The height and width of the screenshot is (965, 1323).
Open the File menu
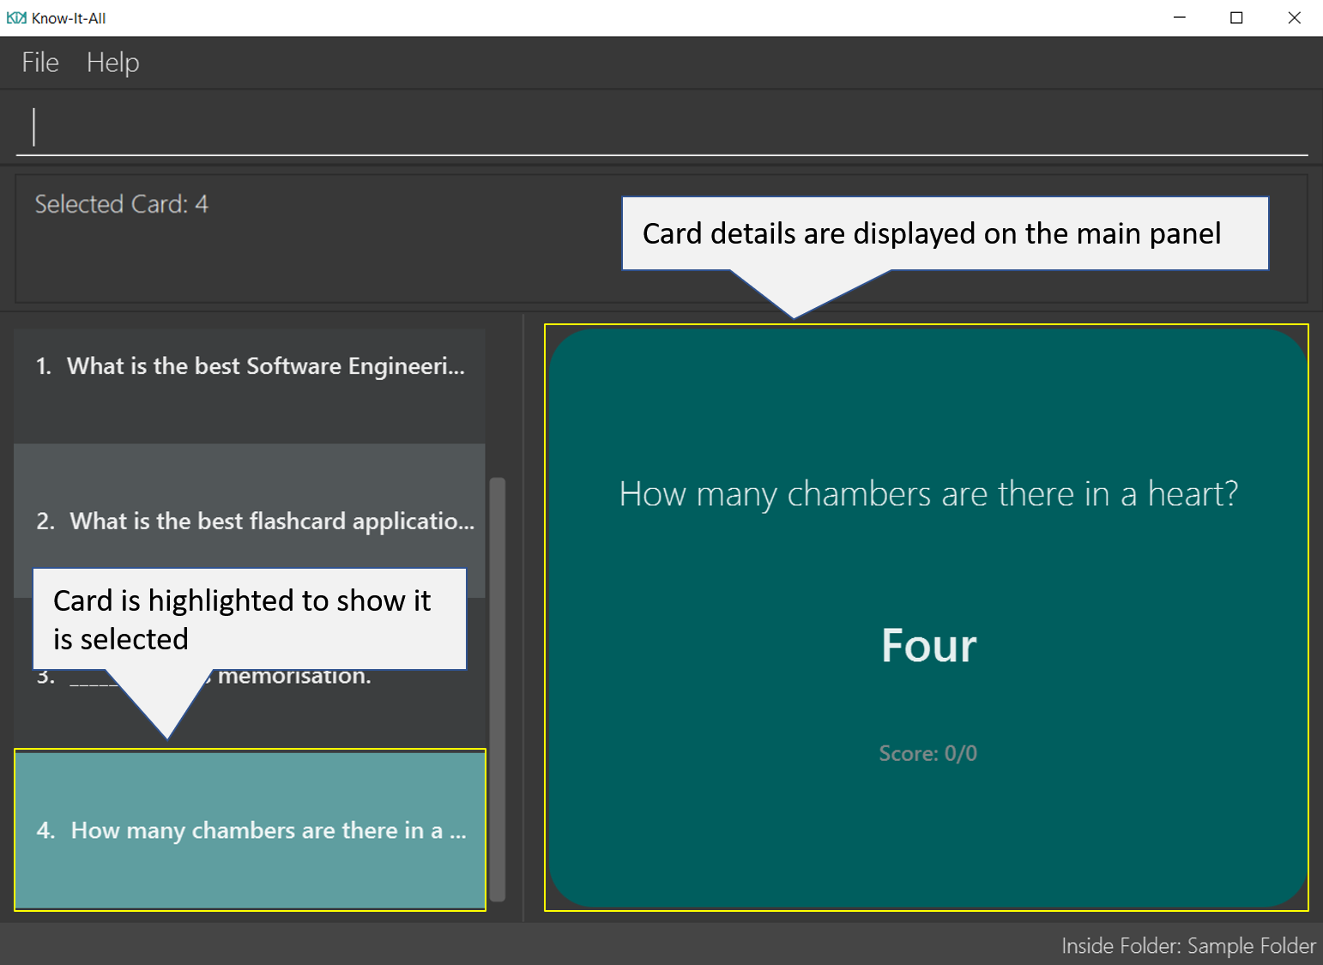pos(40,63)
